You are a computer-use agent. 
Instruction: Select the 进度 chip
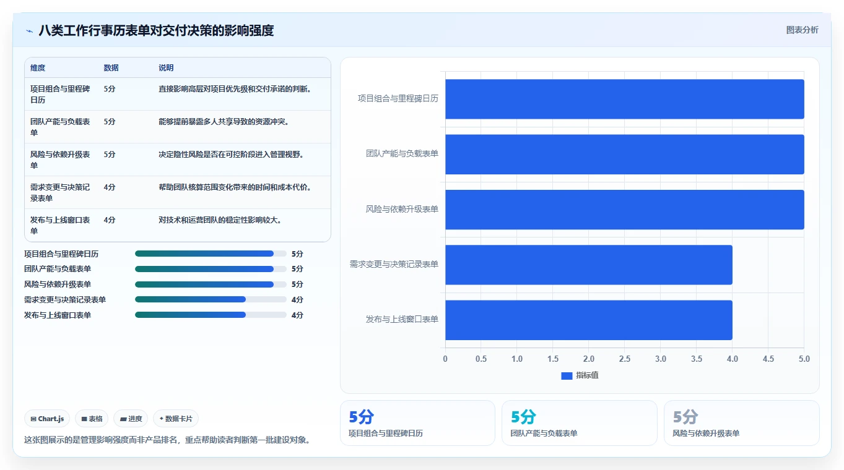(x=131, y=419)
